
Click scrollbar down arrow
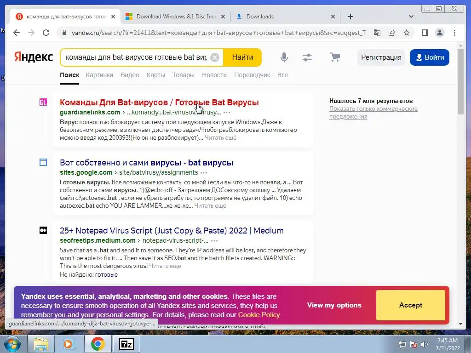pyautogui.click(x=460, y=324)
